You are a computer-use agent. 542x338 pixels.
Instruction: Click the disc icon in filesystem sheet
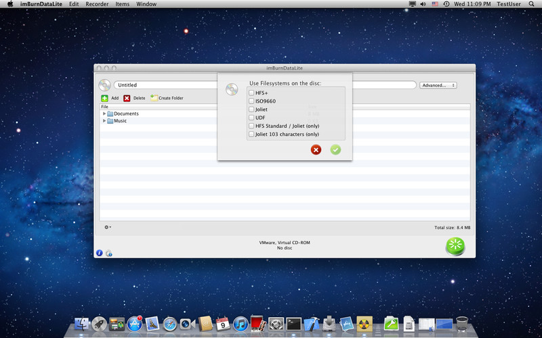click(232, 89)
